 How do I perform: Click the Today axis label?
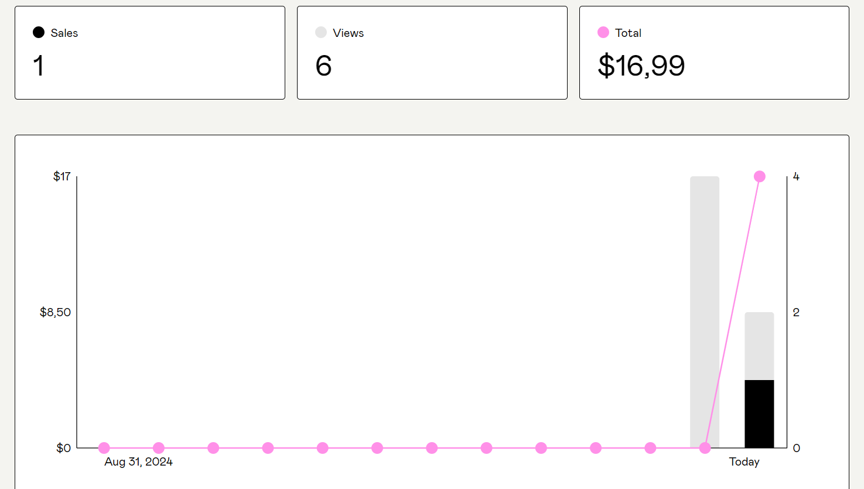pyautogui.click(x=744, y=462)
